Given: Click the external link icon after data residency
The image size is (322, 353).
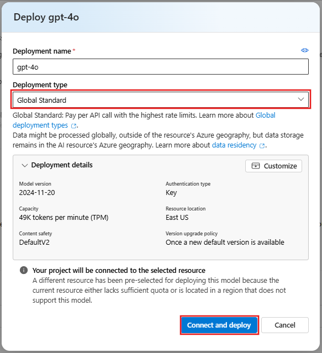Looking at the screenshot, I should coord(262,146).
